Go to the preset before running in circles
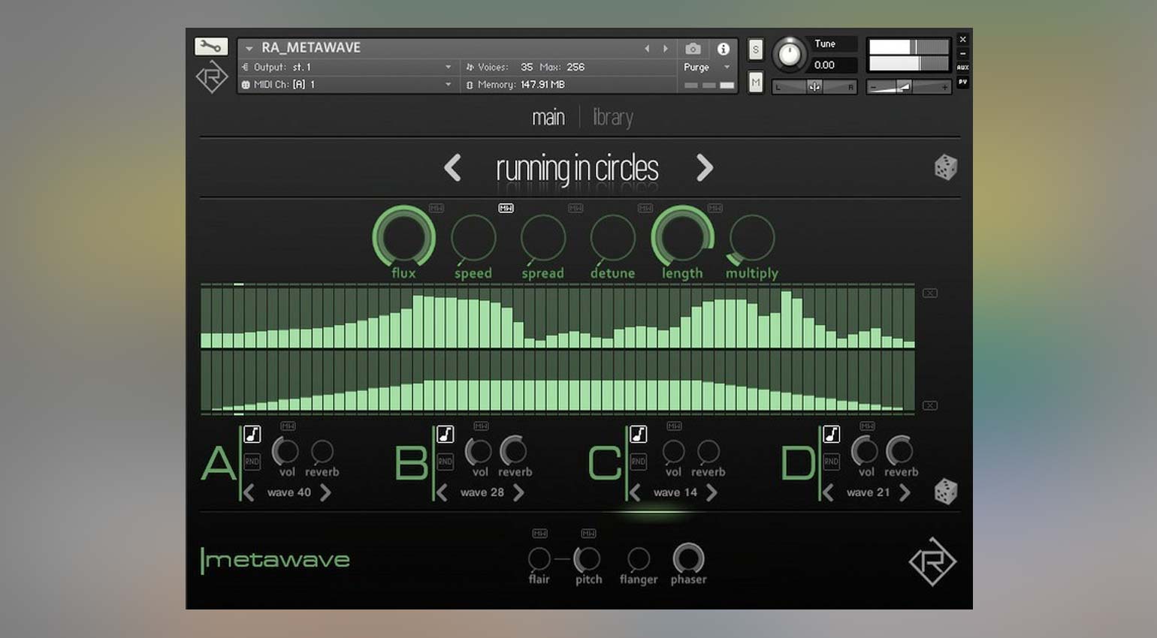1157x638 pixels. [x=452, y=167]
